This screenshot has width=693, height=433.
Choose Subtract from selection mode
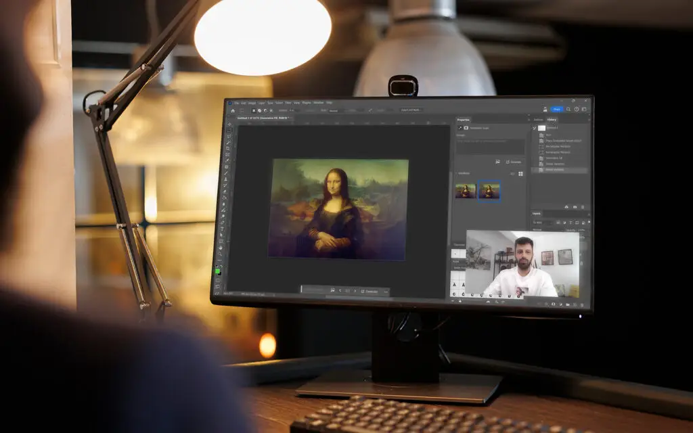[265, 111]
